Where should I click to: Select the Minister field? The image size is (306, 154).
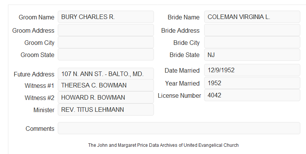[106, 110]
